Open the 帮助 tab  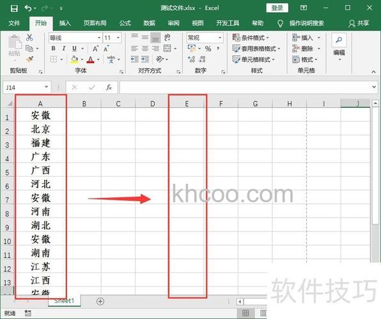258,23
